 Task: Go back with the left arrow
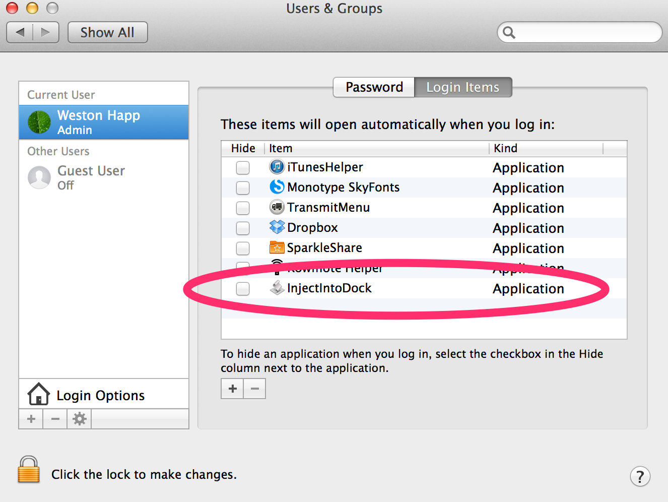[20, 32]
